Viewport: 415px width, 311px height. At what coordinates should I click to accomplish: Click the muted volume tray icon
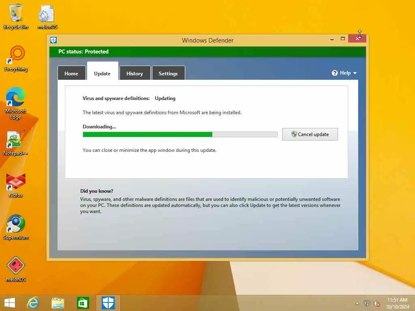(x=376, y=303)
